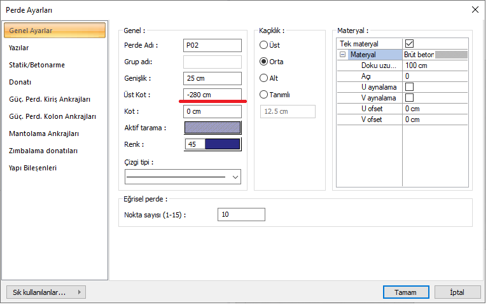Open the Statik/Betonarme section
This screenshot has width=488, height=307.
coord(37,65)
